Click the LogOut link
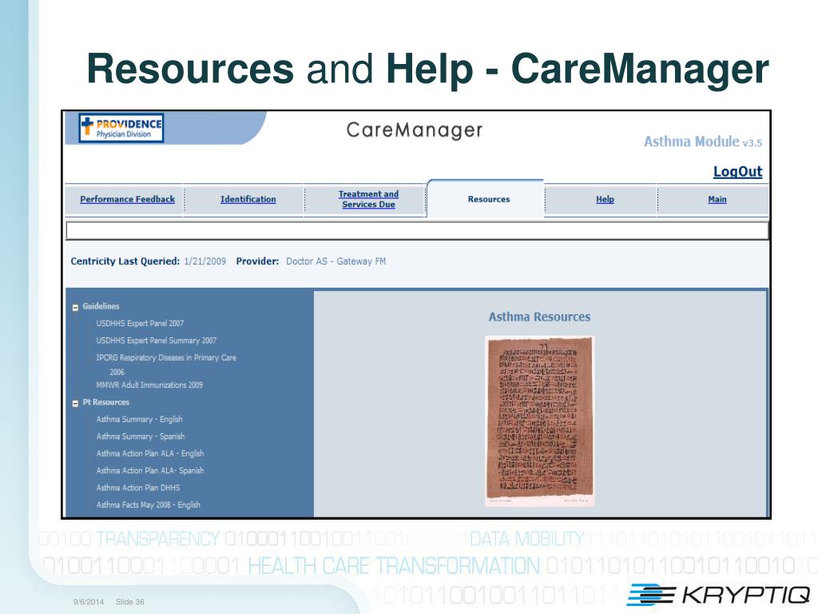This screenshot has width=818, height=614. (737, 171)
